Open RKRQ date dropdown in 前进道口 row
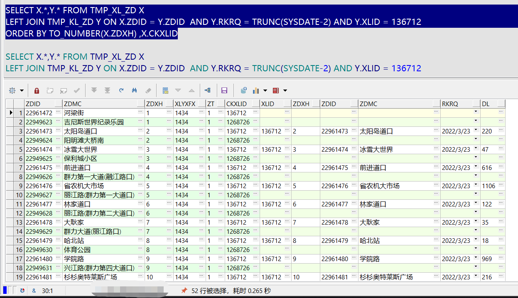The height and width of the screenshot is (298, 518). coord(476,167)
